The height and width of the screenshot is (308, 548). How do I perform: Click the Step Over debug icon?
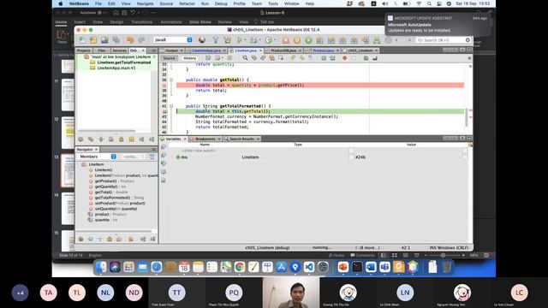[x=319, y=40]
